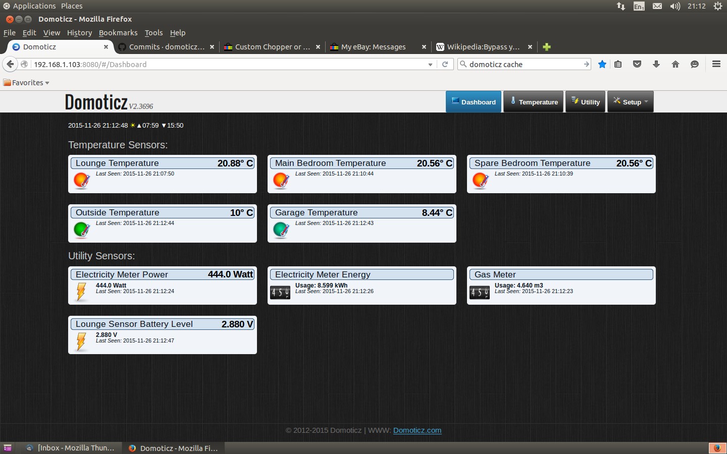The height and width of the screenshot is (454, 727).
Task: Close the My eBay: Messages tab
Action: [x=424, y=47]
